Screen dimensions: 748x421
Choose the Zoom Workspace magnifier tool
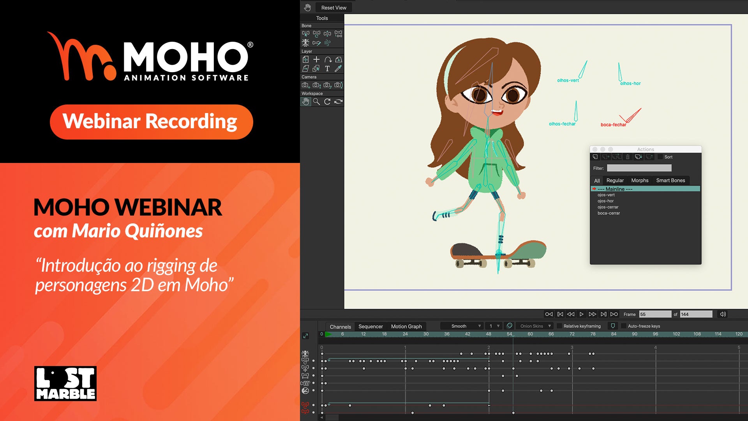(x=316, y=102)
